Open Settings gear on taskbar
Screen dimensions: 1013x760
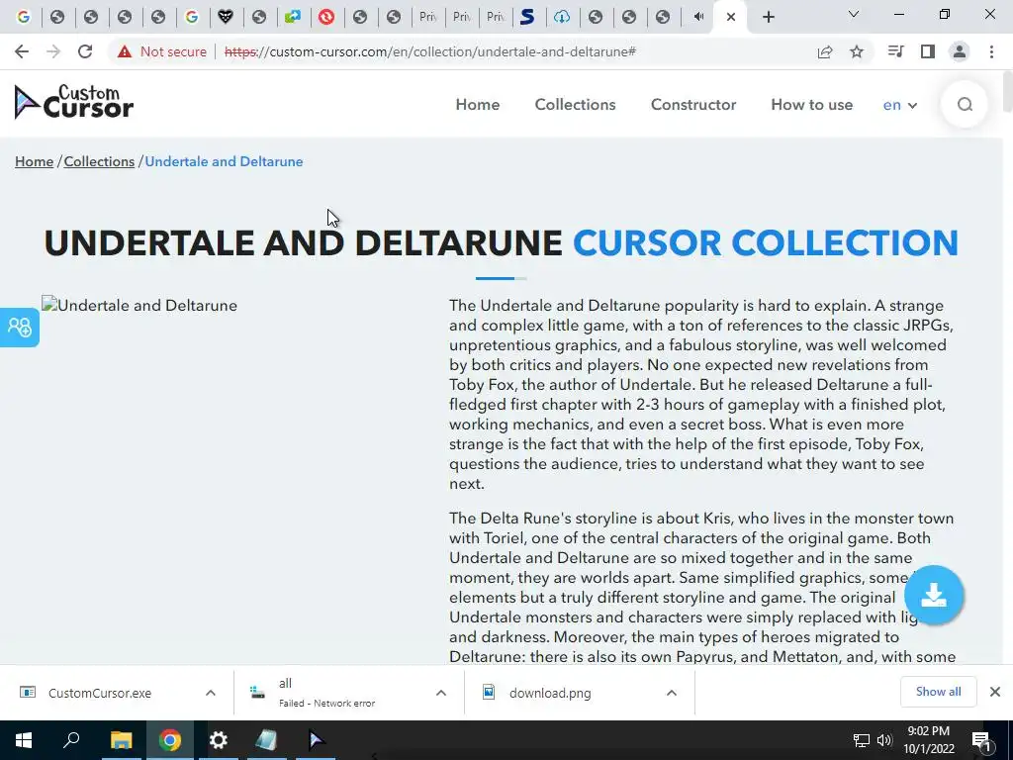pyautogui.click(x=219, y=740)
